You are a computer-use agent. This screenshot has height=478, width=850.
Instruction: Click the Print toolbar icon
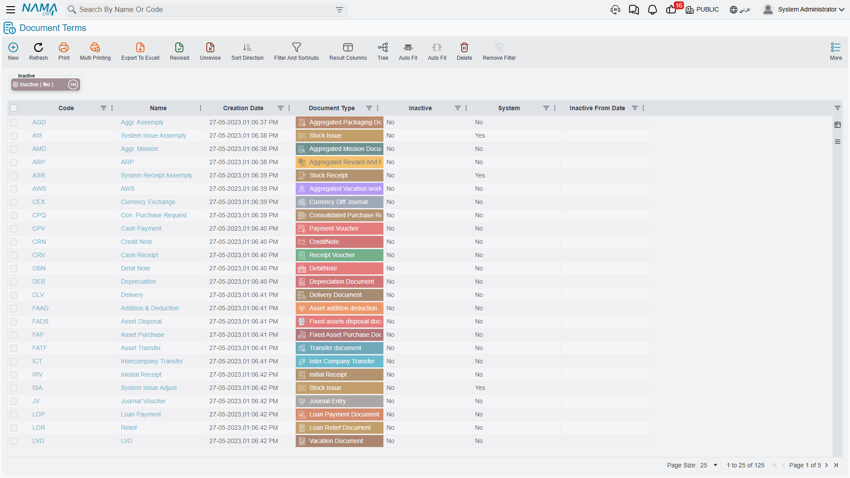click(x=64, y=47)
